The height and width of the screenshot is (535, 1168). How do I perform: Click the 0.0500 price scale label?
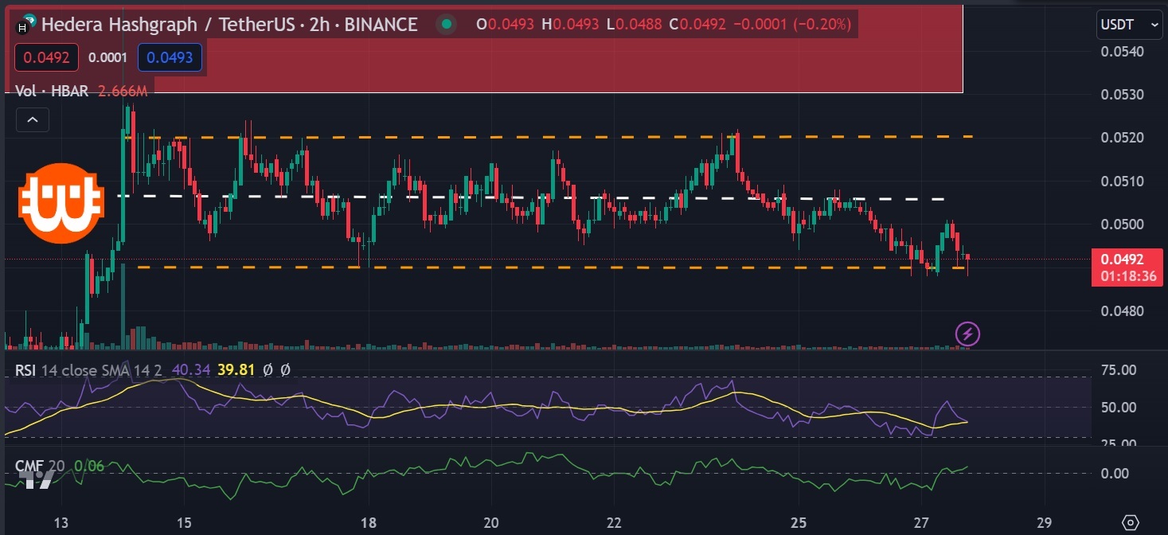click(1121, 224)
